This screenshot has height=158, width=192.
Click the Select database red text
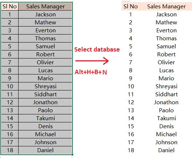[97, 49]
